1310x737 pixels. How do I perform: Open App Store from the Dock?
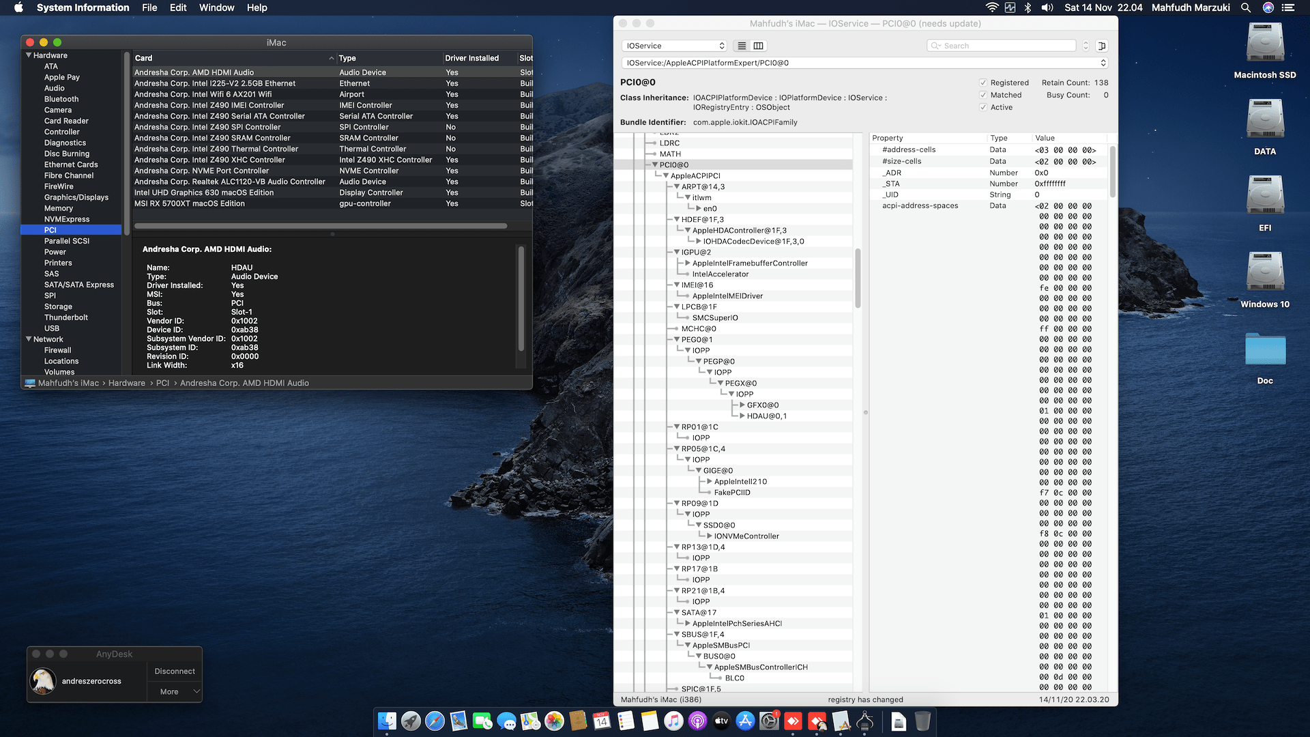(745, 721)
